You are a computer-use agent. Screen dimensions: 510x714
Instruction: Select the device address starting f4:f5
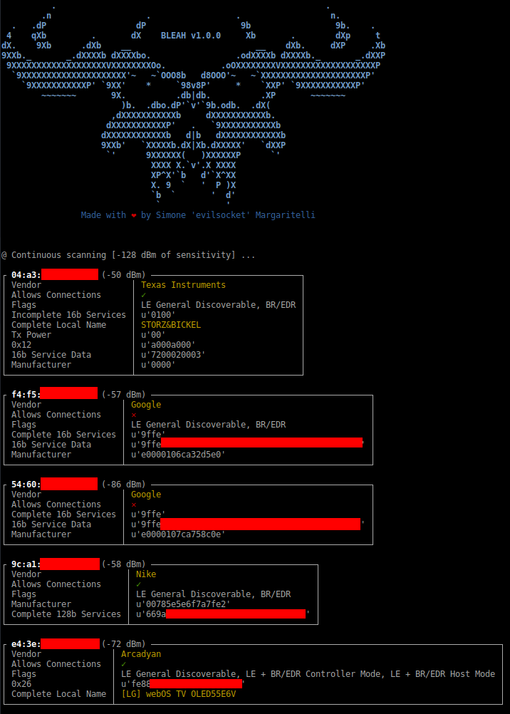54,394
